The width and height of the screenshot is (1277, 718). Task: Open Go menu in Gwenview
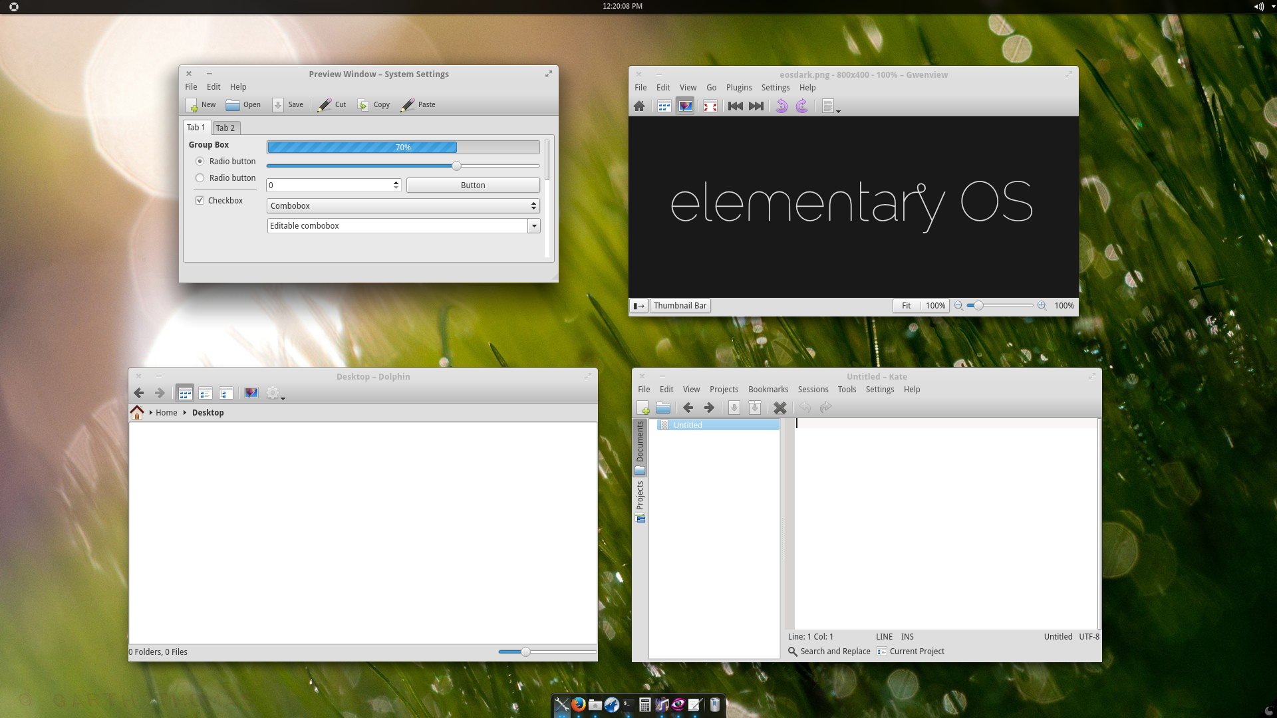click(711, 88)
